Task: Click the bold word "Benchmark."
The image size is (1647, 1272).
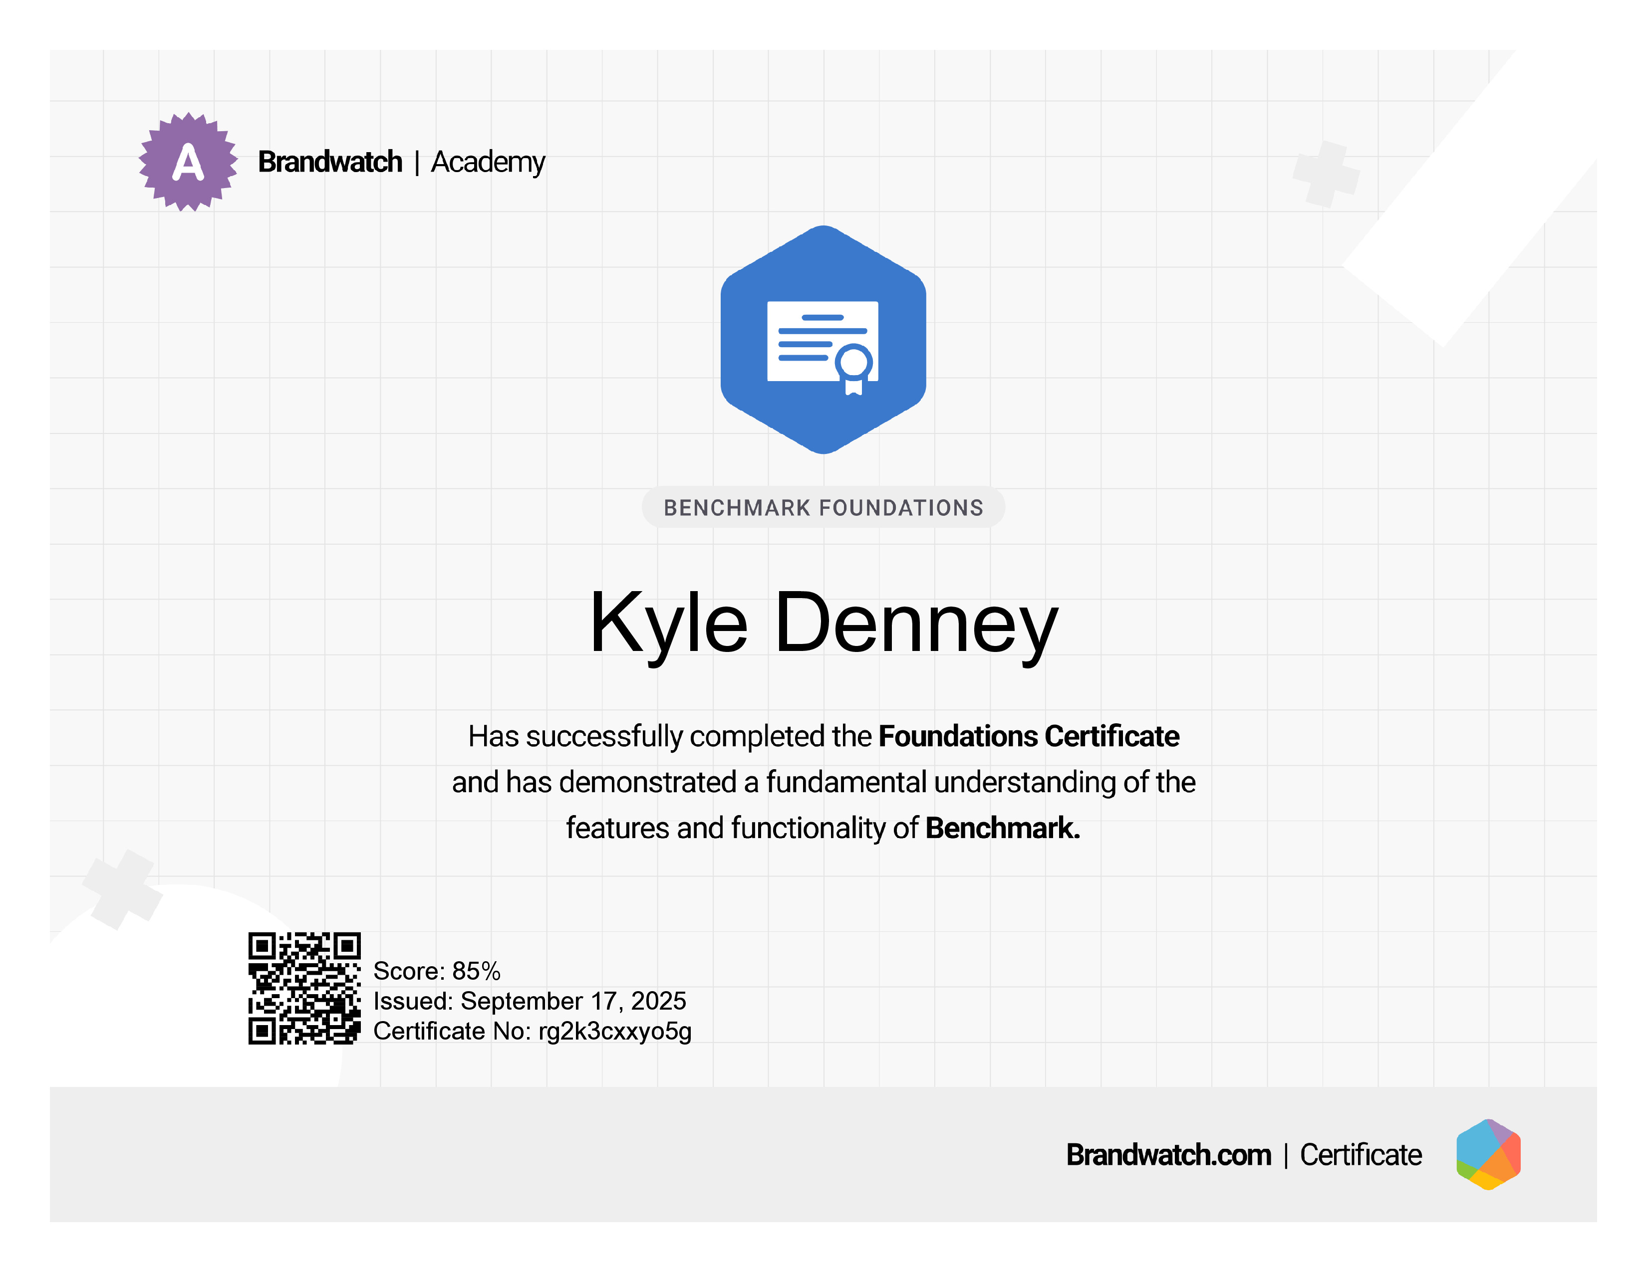Action: point(1003,828)
